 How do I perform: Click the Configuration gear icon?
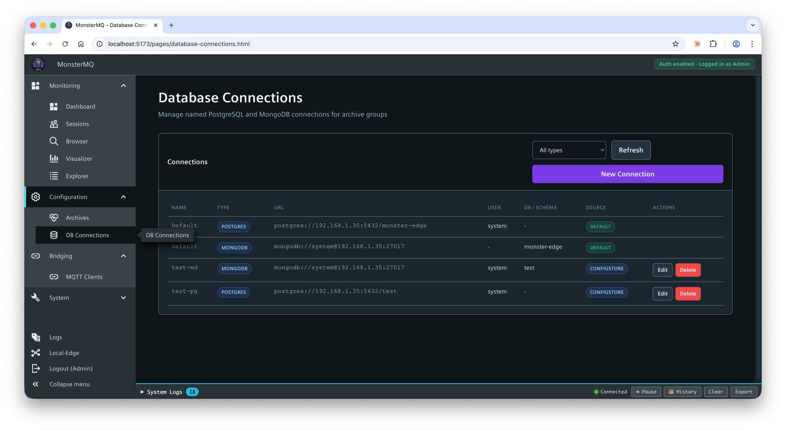tap(36, 197)
